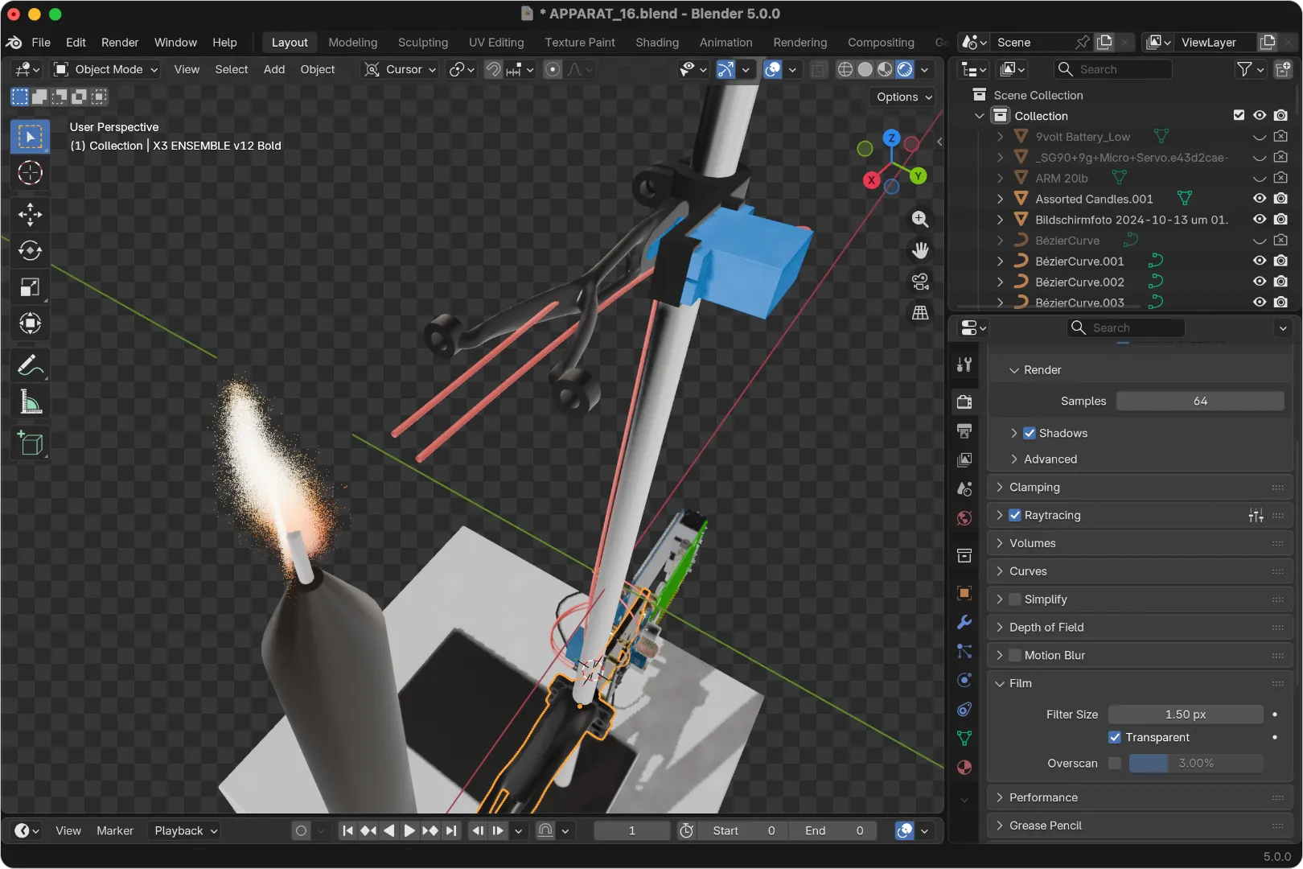The image size is (1303, 869).
Task: Activate the Rotate tool
Action: click(x=30, y=250)
